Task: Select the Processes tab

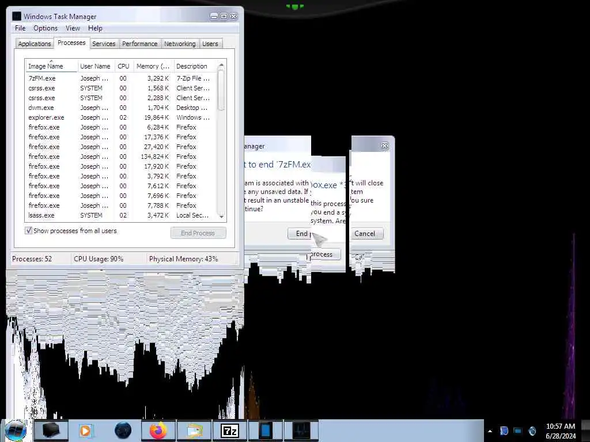Action: coord(71,43)
